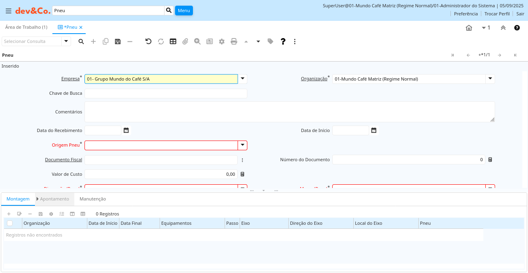Image resolution: width=528 pixels, height=273 pixels.
Task: Click the Trocar Perfil link
Action: pos(497,14)
